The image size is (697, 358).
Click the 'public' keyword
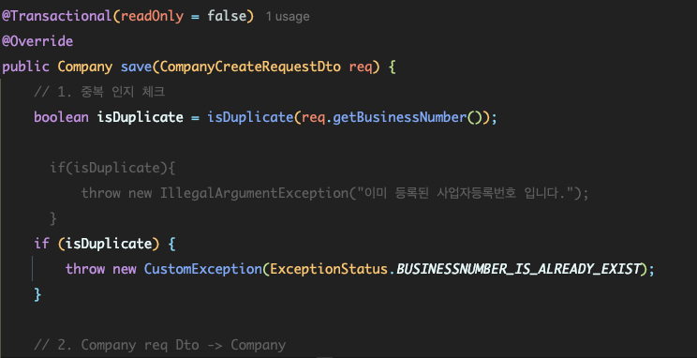[x=26, y=67]
